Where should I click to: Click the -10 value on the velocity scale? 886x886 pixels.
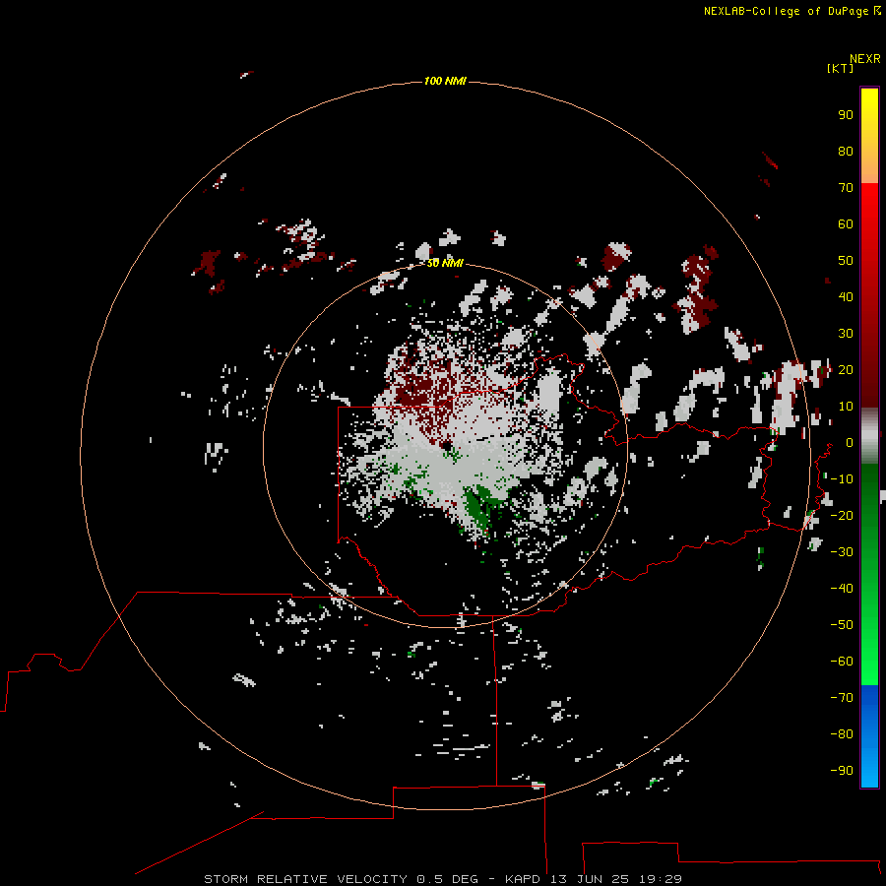pyautogui.click(x=842, y=479)
